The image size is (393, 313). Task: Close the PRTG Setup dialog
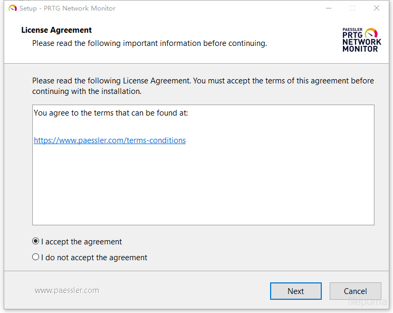click(377, 8)
